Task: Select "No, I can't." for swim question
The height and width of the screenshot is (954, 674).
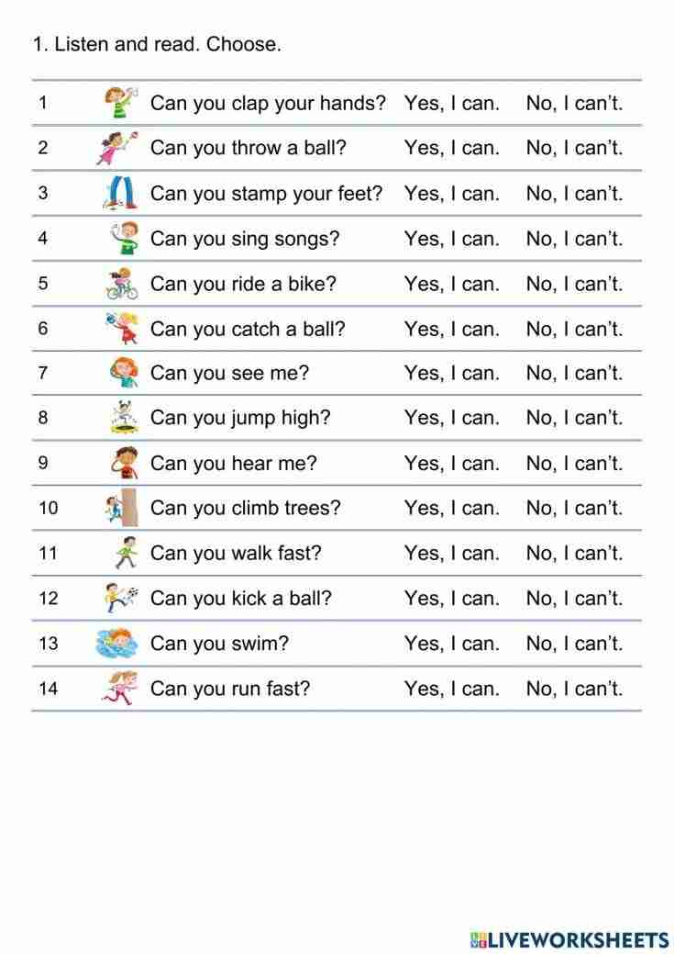Action: pyautogui.click(x=574, y=643)
